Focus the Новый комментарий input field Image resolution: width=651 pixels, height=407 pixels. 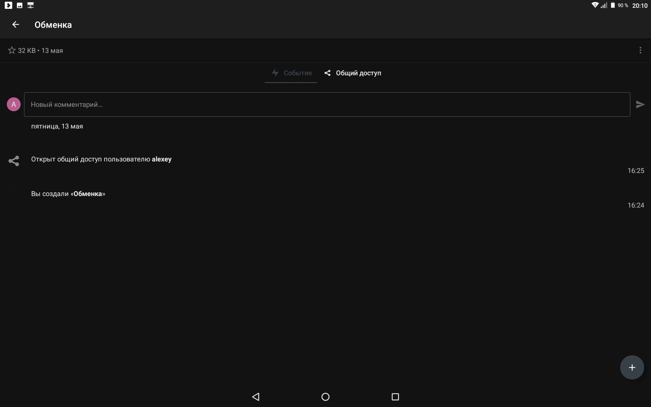[x=327, y=104]
